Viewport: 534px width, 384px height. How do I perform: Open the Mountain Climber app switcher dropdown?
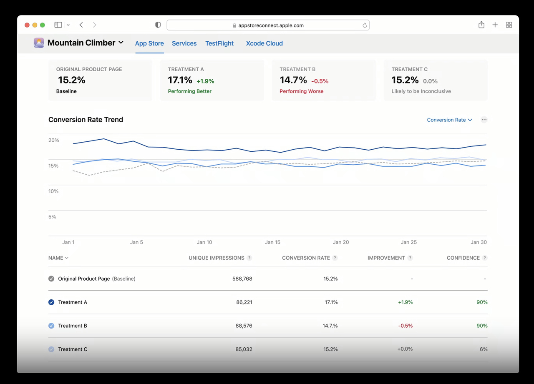pyautogui.click(x=121, y=43)
